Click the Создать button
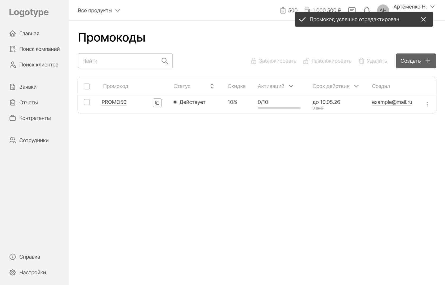 [x=416, y=61]
